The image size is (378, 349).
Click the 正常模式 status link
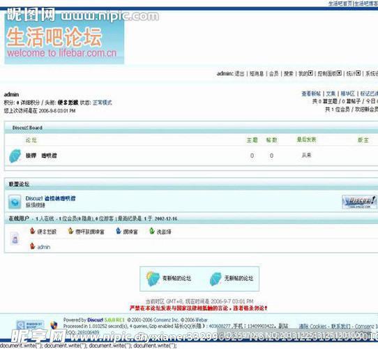[x=103, y=103]
